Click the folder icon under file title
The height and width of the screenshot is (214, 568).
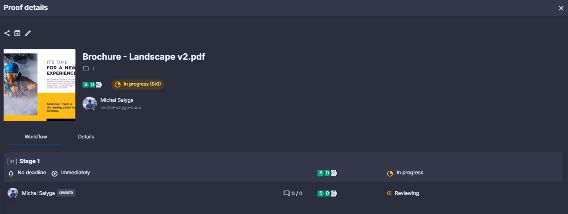[x=86, y=68]
